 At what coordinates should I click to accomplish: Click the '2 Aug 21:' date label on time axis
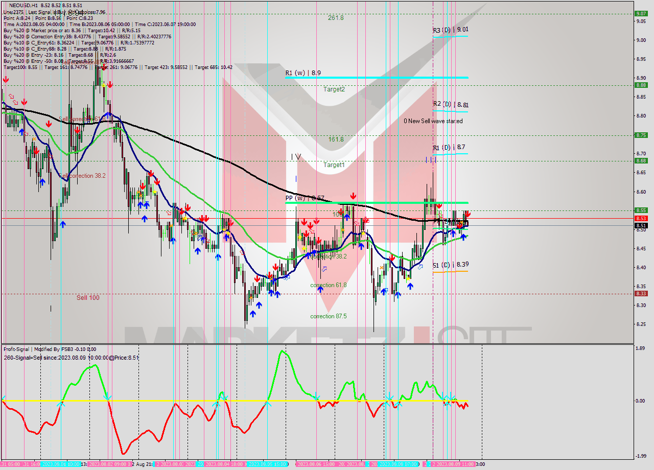coord(142,464)
